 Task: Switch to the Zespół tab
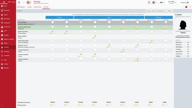[x=30, y=7]
